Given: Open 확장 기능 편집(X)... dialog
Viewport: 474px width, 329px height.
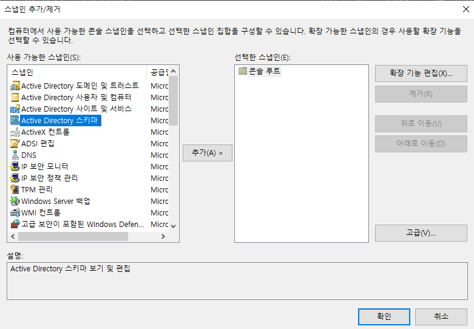Looking at the screenshot, I should 421,73.
